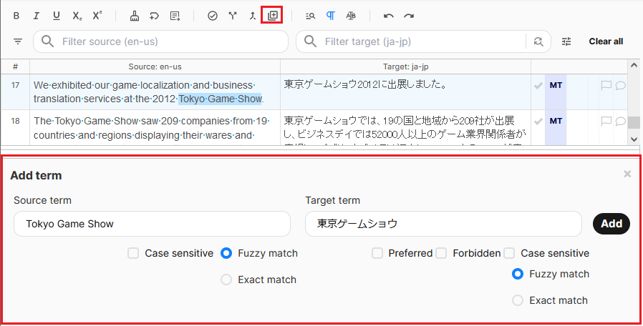Click the Clear all button

[606, 41]
